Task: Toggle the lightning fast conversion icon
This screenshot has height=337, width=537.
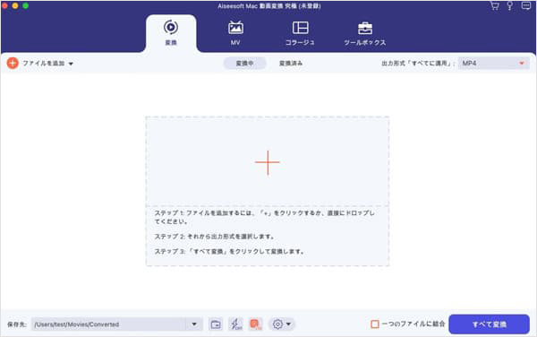Action: 235,324
